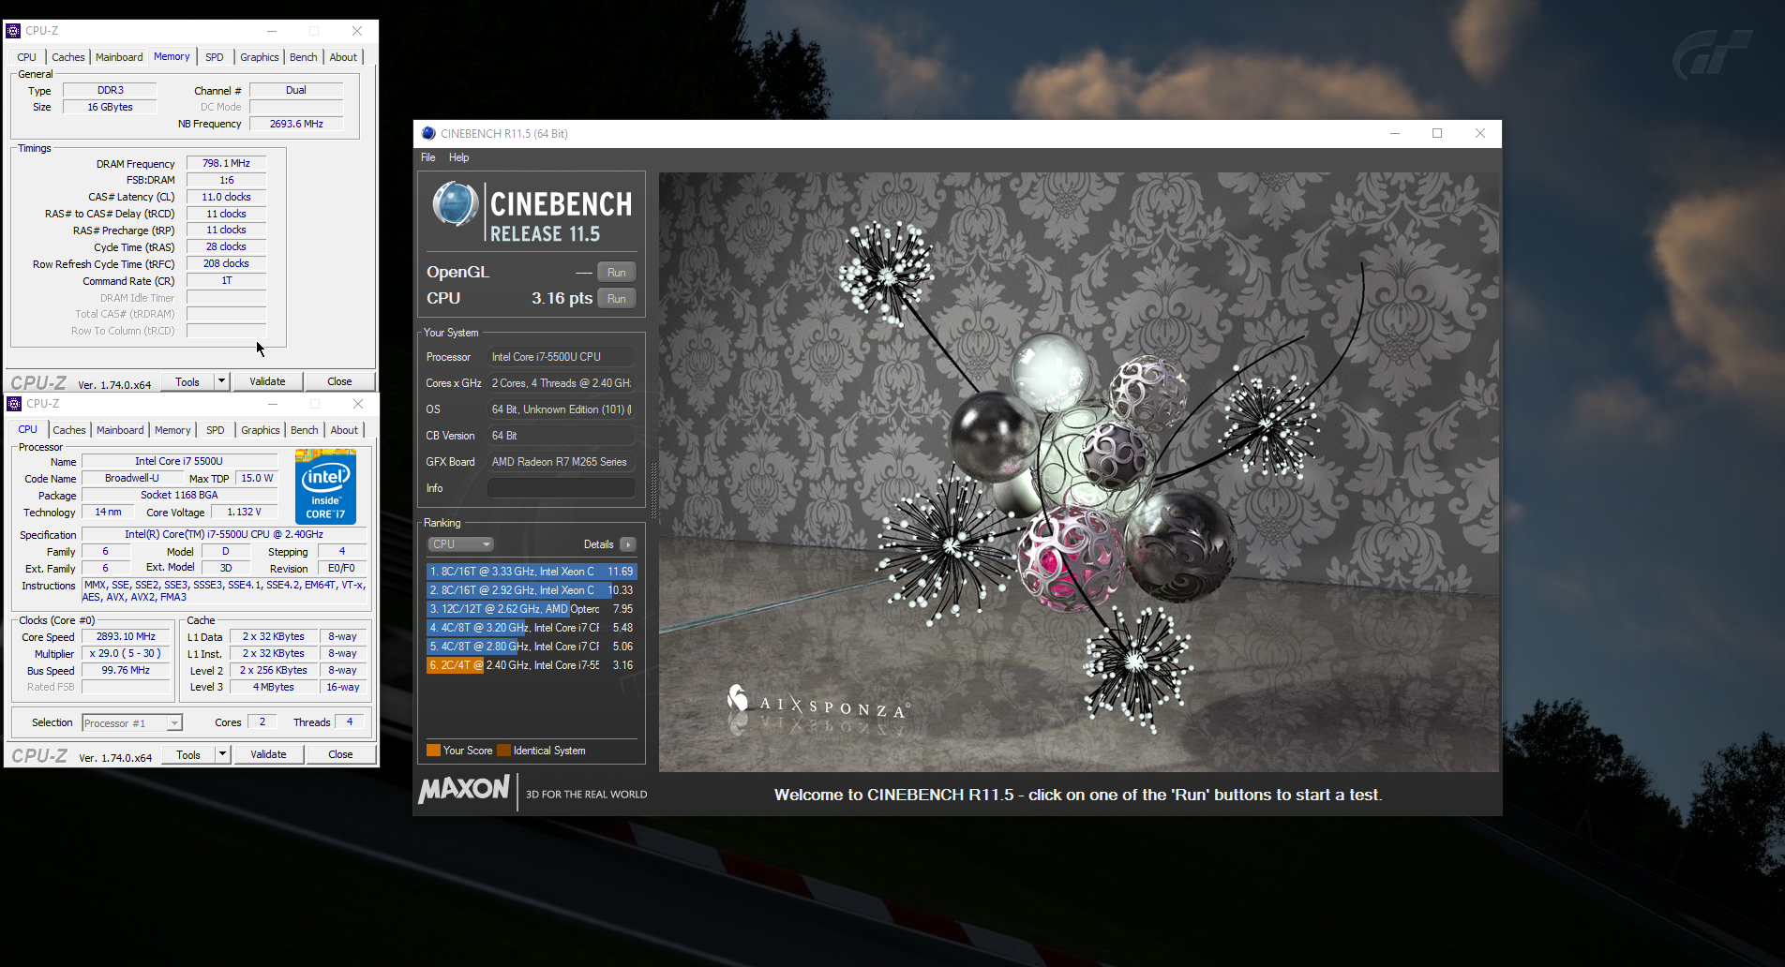Click the Specification field i7-5500U CPU @ 2.40GHz
This screenshot has width=1785, height=967.
point(224,534)
